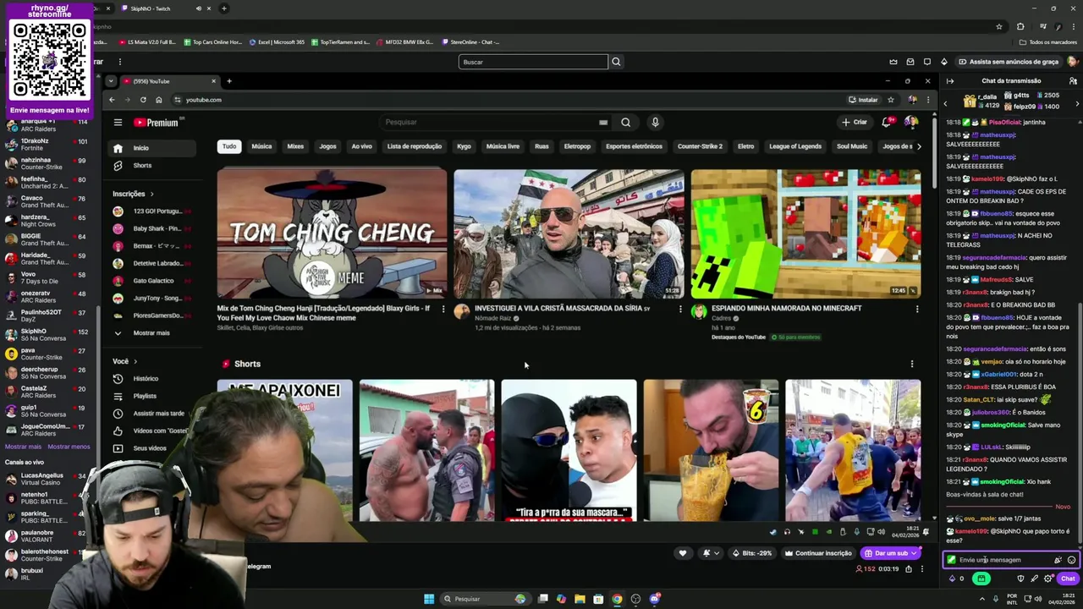This screenshot has height=609, width=1083.
Task: Open Twitch whispers speech bubble icon
Action: pos(927,62)
